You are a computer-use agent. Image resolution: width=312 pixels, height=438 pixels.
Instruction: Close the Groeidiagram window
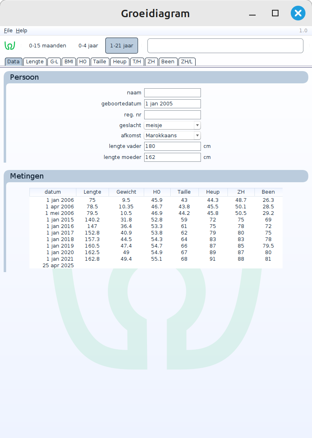(x=298, y=13)
